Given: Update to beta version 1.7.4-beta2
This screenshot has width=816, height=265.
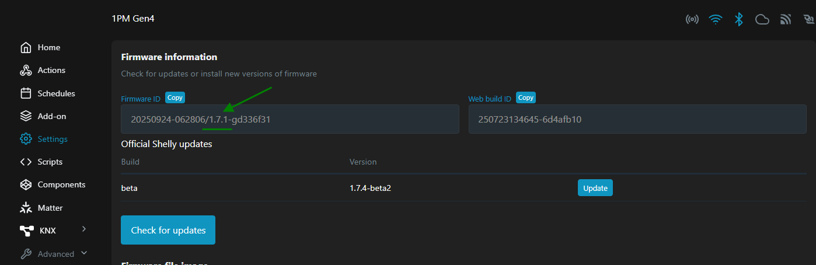Looking at the screenshot, I should click(595, 188).
